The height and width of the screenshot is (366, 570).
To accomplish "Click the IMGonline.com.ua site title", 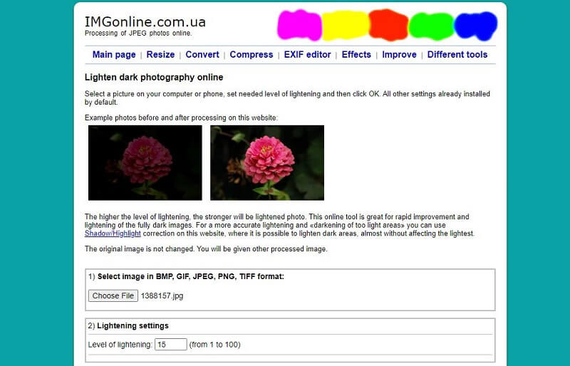I will (x=145, y=22).
